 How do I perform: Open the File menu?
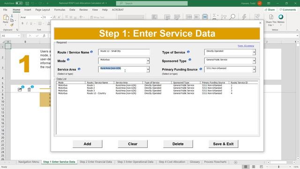[x=5, y=9]
